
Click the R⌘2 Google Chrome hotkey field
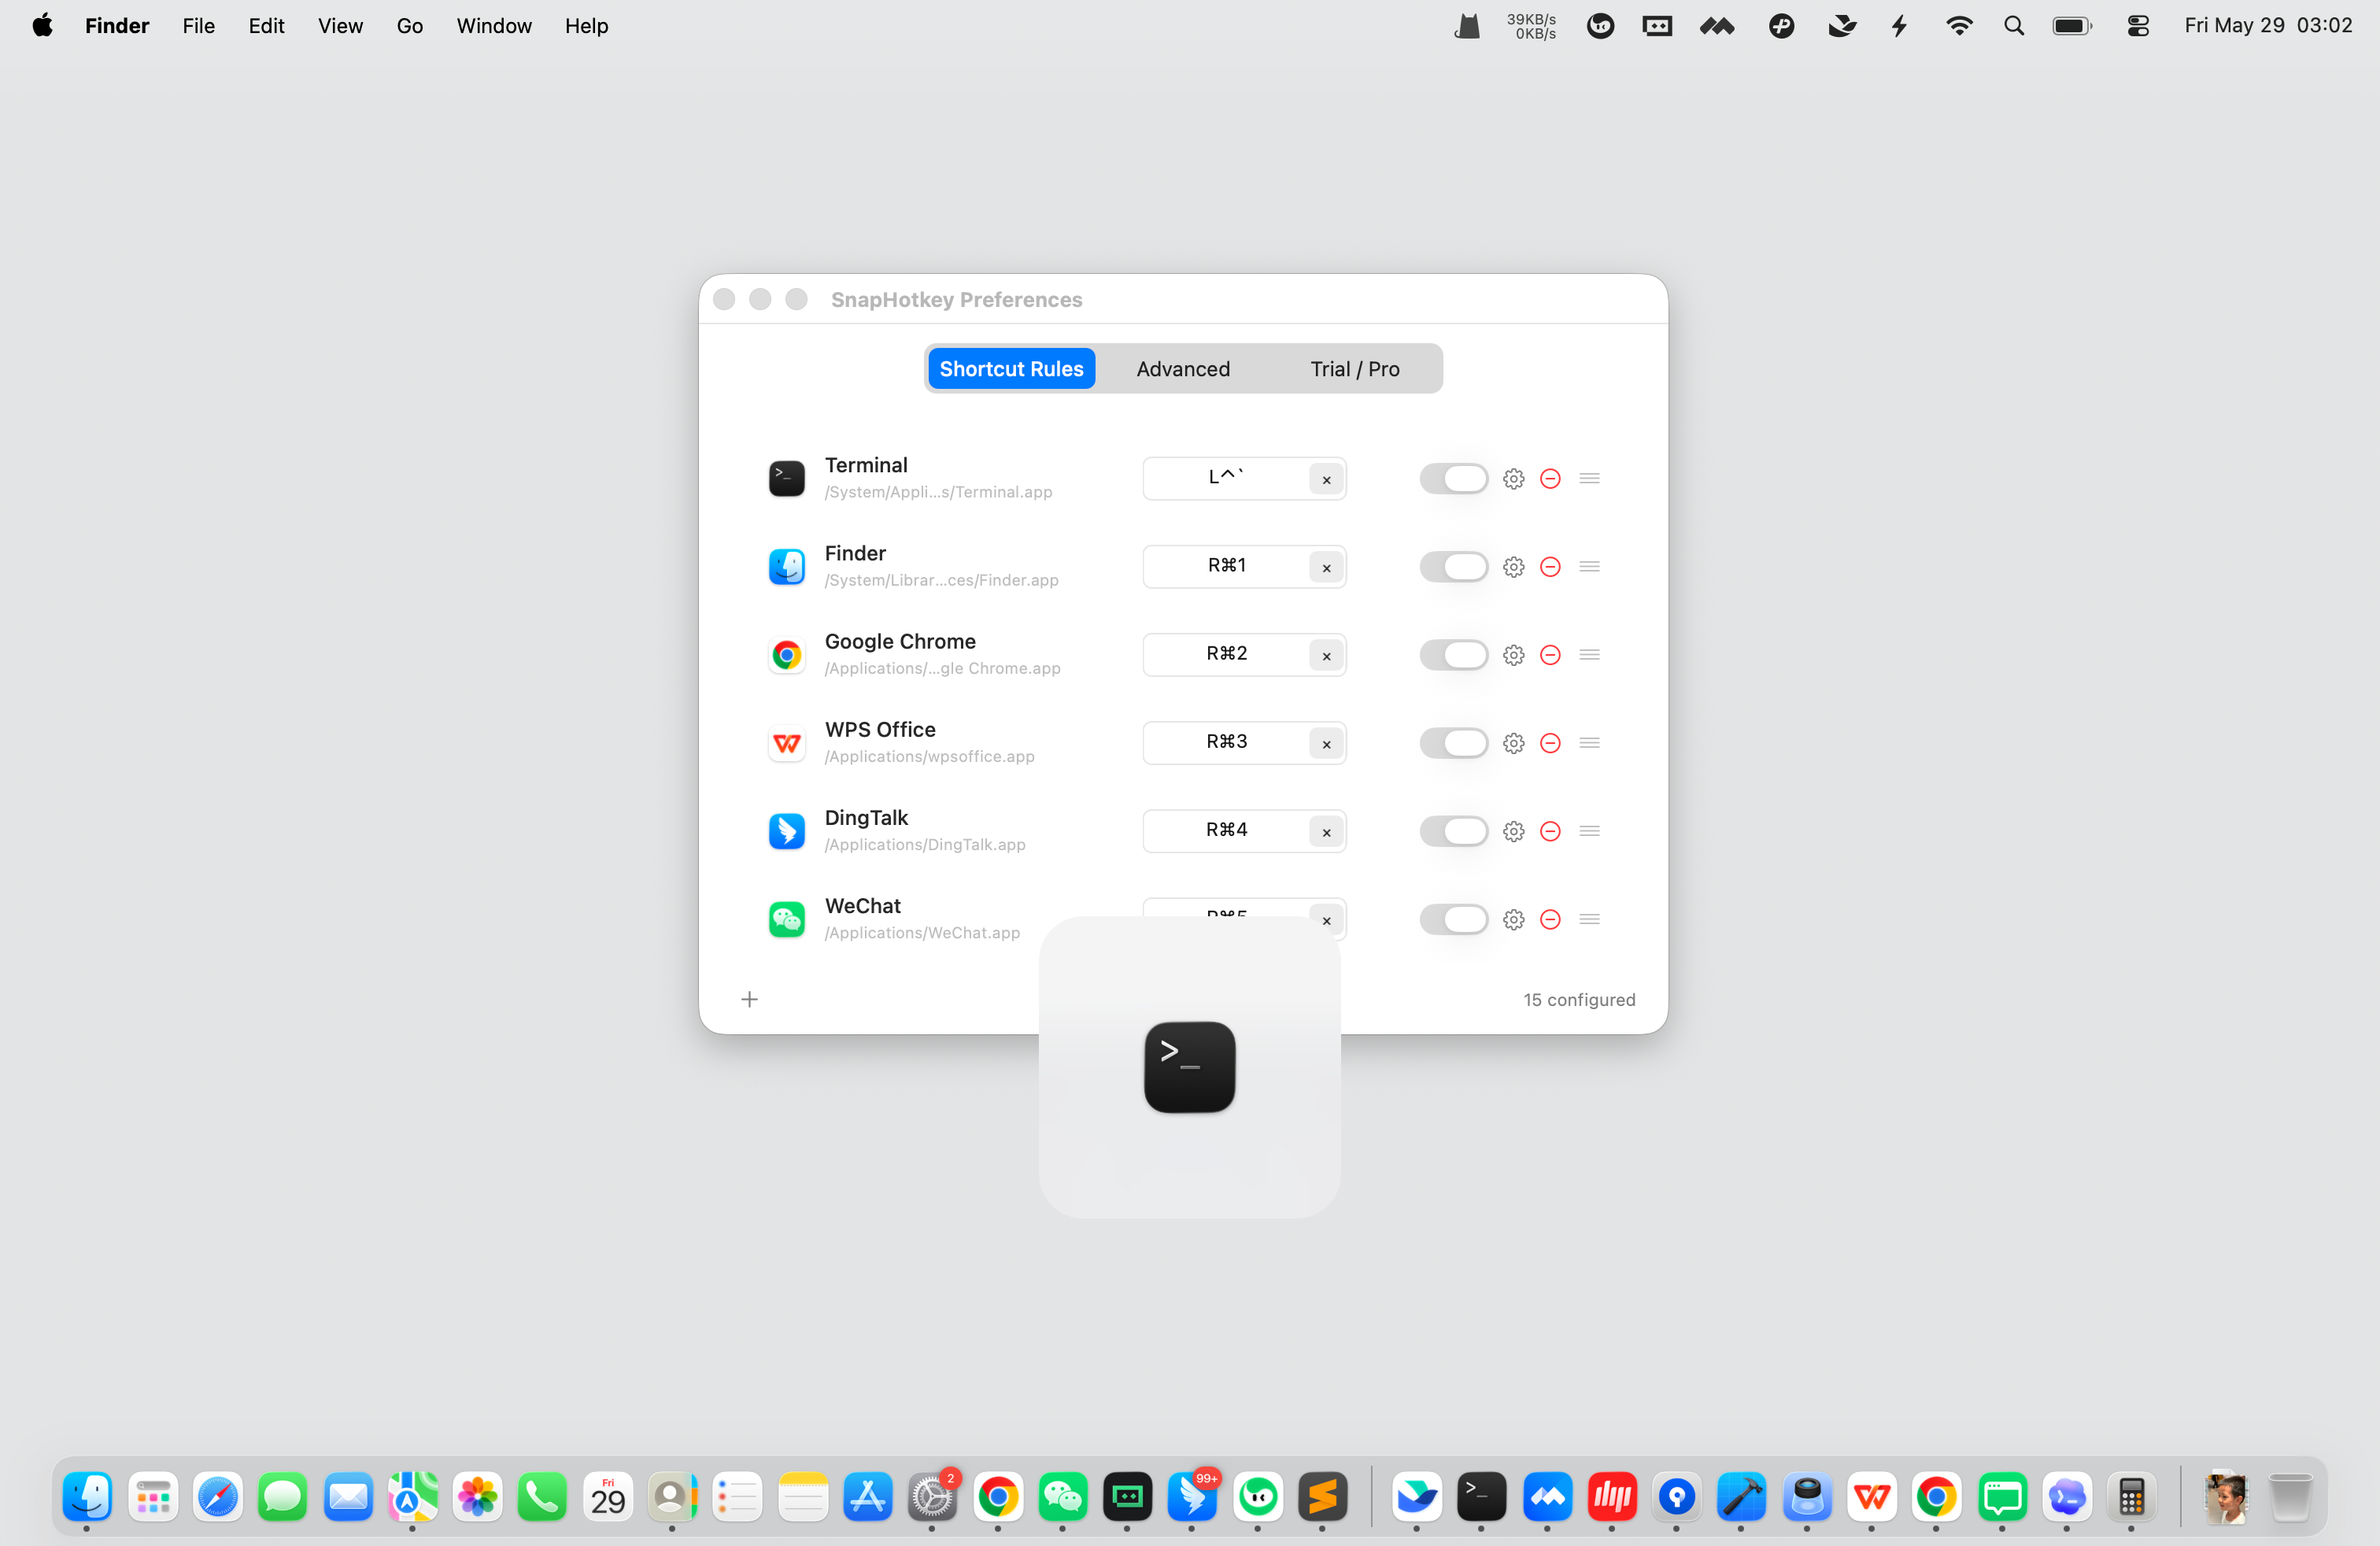pos(1244,655)
